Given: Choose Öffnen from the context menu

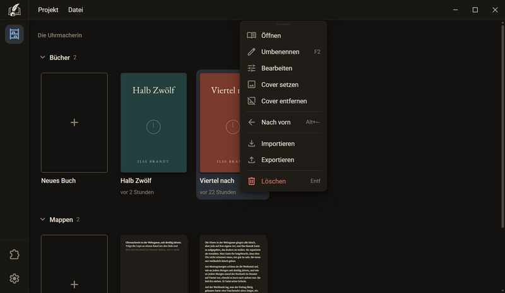Looking at the screenshot, I should (283, 35).
